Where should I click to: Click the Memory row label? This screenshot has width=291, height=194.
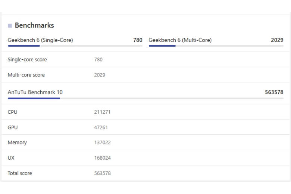coord(17,143)
